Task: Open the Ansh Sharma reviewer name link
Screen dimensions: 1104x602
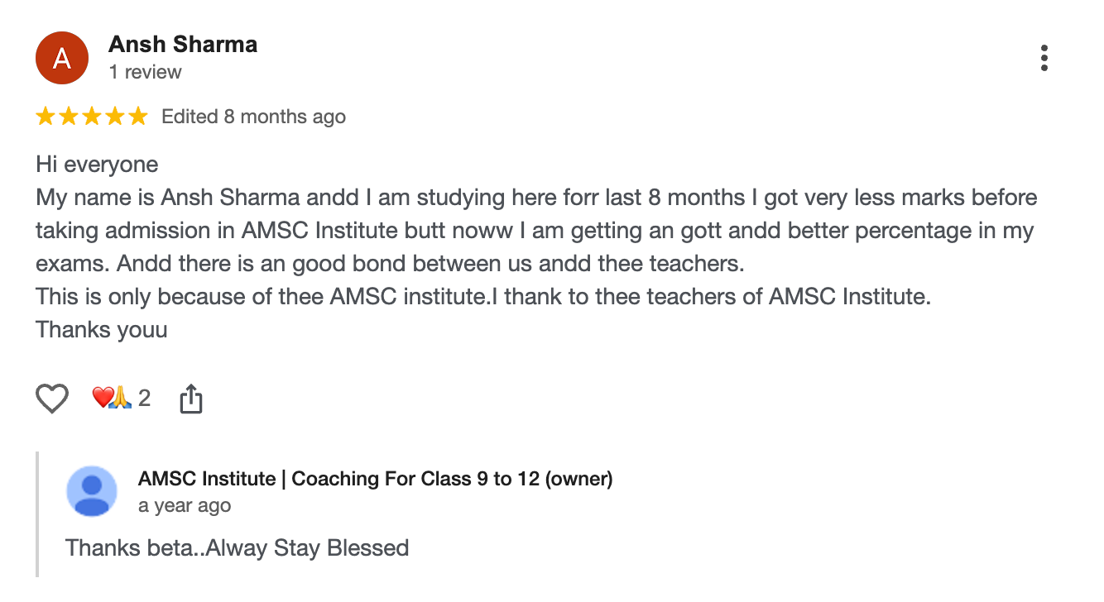Action: click(x=183, y=45)
